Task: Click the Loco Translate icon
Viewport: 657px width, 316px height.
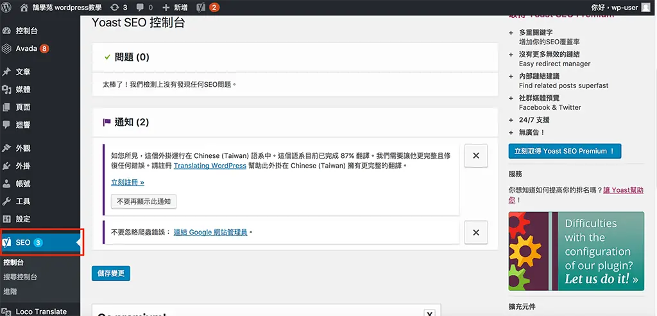Action: 6,312
